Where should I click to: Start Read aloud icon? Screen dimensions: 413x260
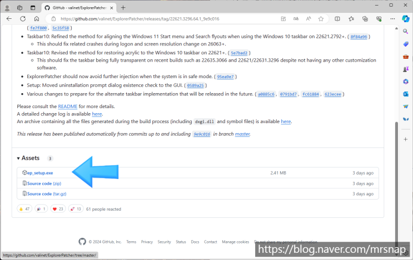pyautogui.click(x=308, y=19)
